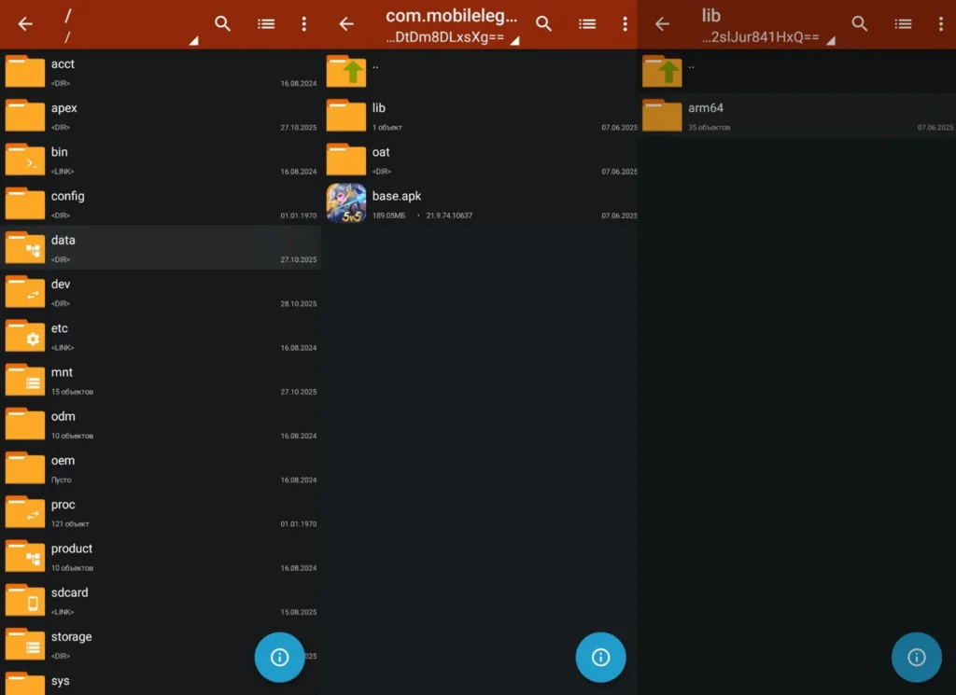Open the arm64 folder
Viewport: 956px width, 695px height.
pyautogui.click(x=662, y=115)
